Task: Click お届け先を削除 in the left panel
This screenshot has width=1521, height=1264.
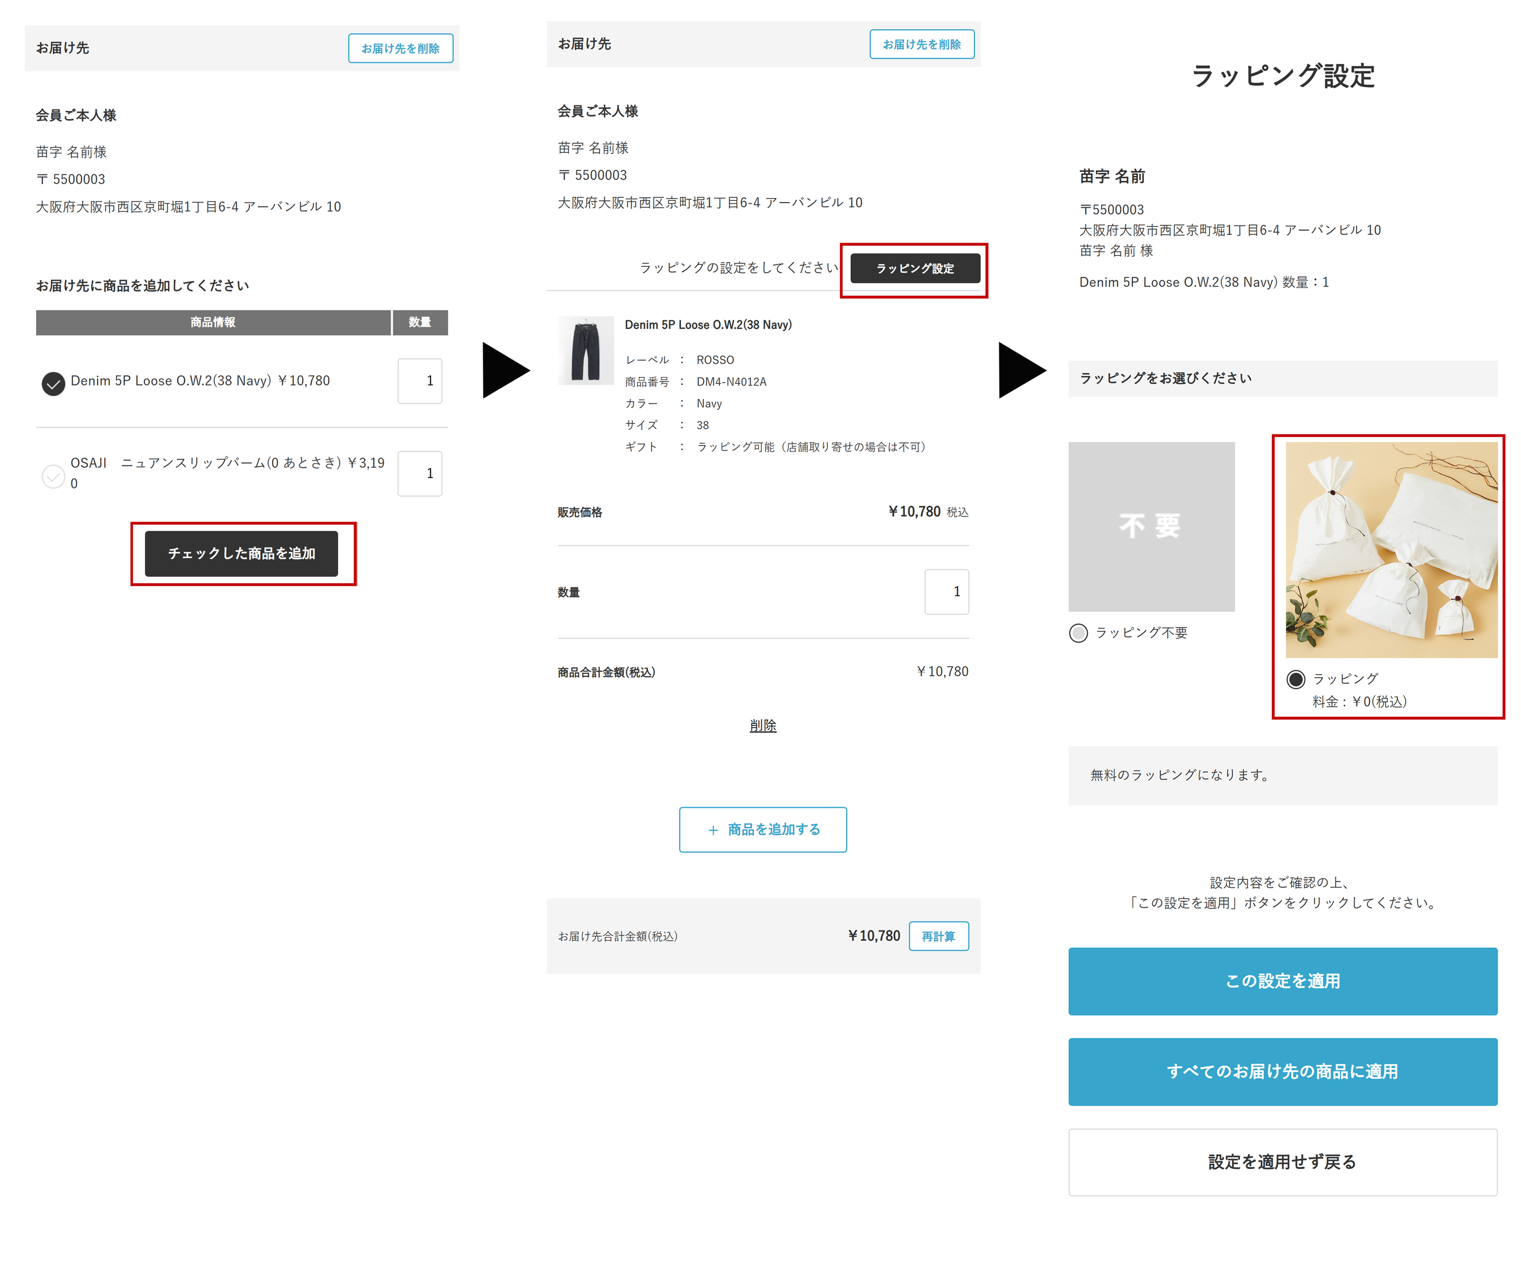Action: pyautogui.click(x=401, y=48)
